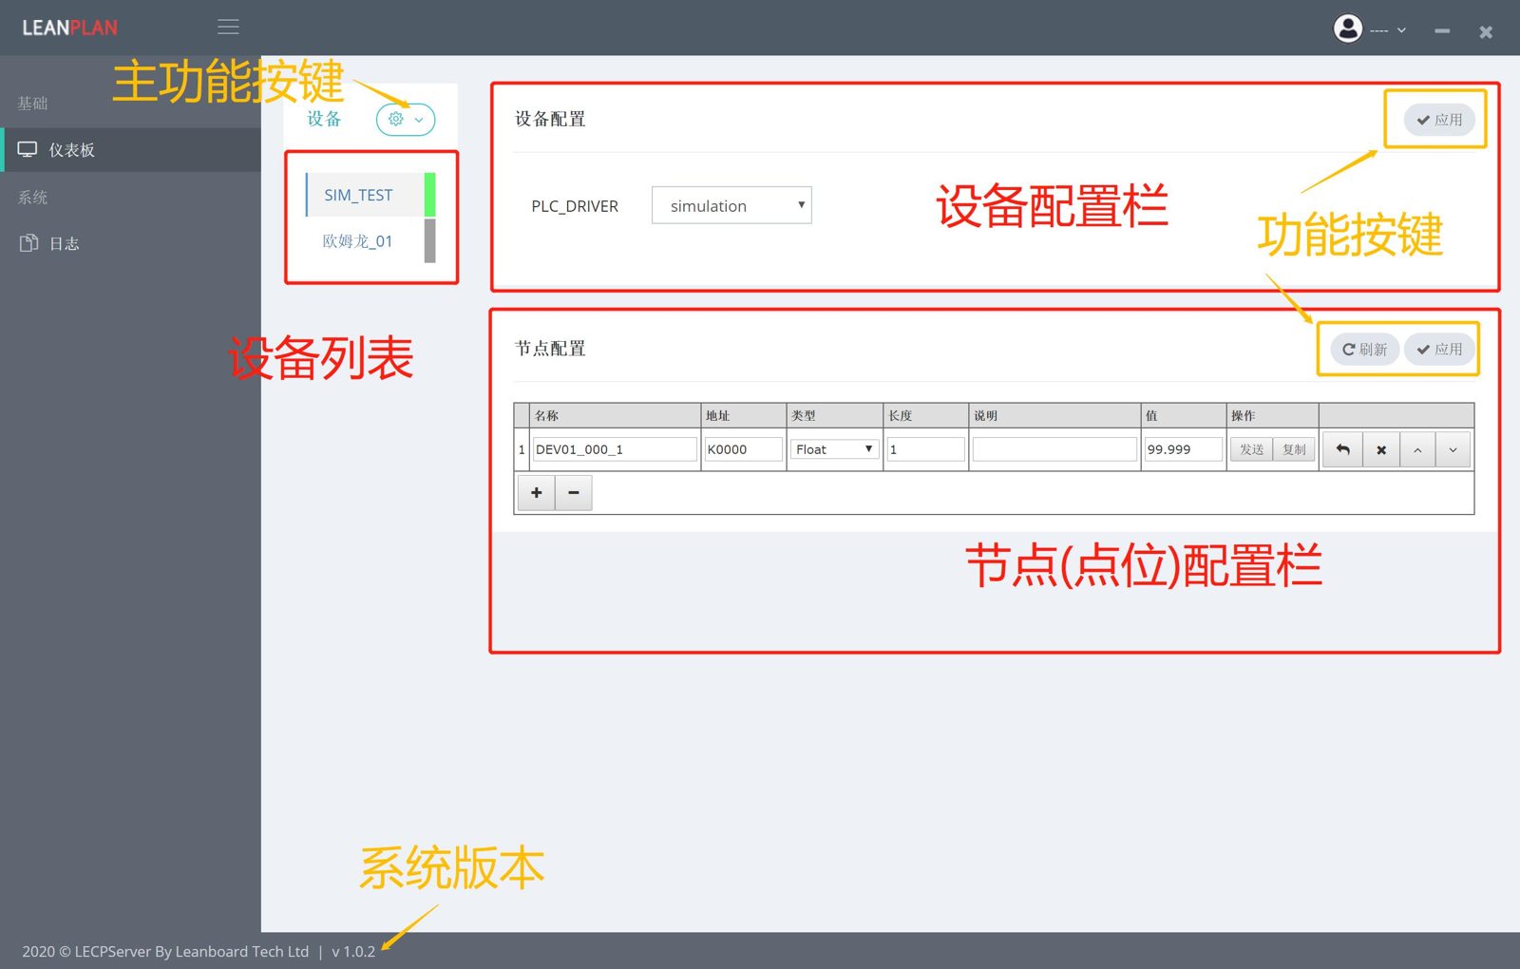1520x969 pixels.
Task: Click the 仪表板 monitor icon
Action: 28,150
